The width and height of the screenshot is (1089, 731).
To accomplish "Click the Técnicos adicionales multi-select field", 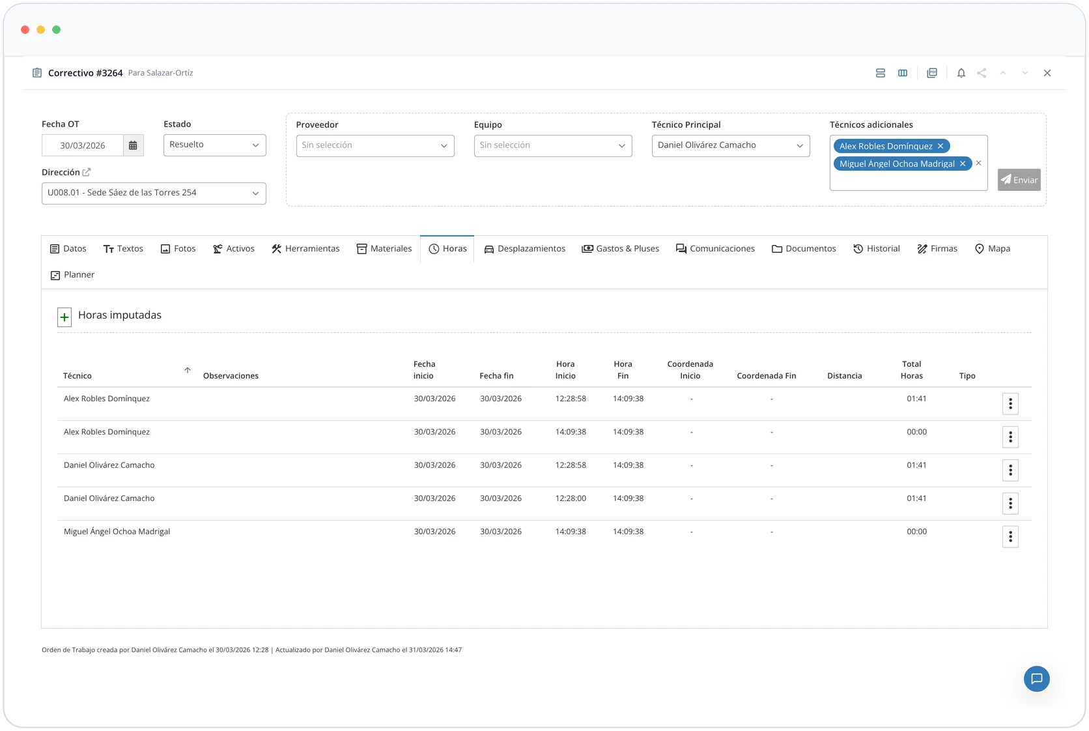I will pyautogui.click(x=909, y=163).
